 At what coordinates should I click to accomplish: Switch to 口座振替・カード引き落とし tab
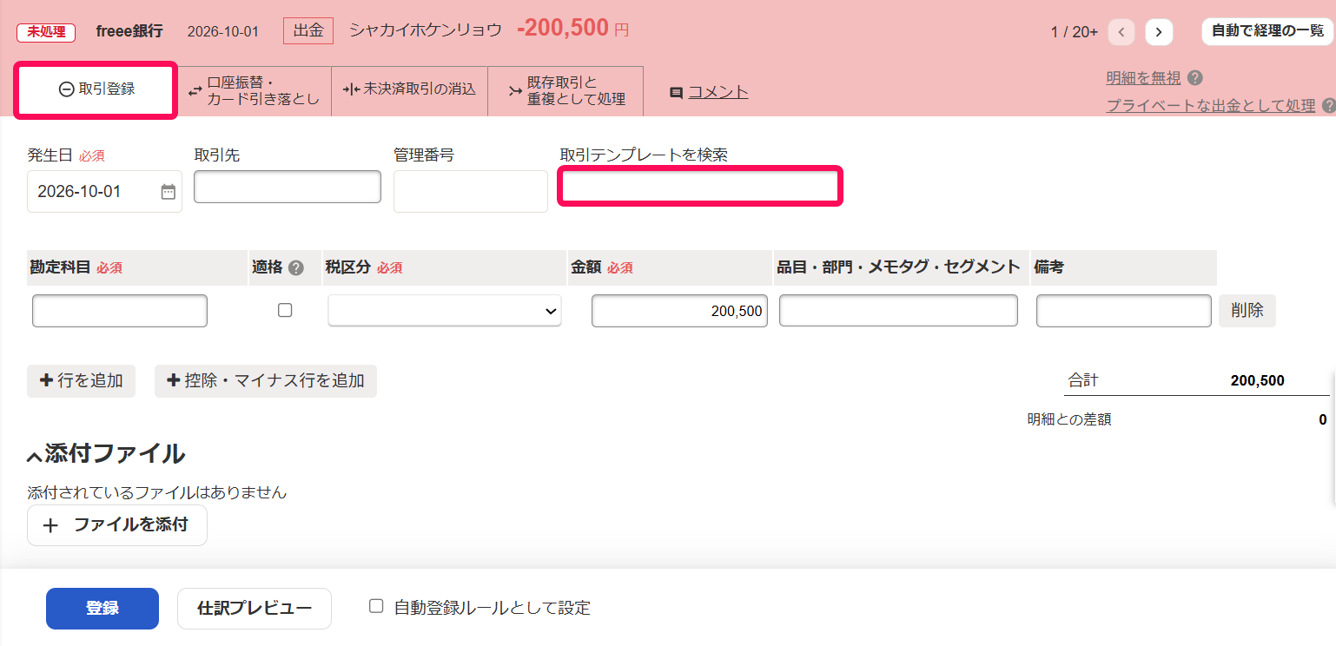254,91
